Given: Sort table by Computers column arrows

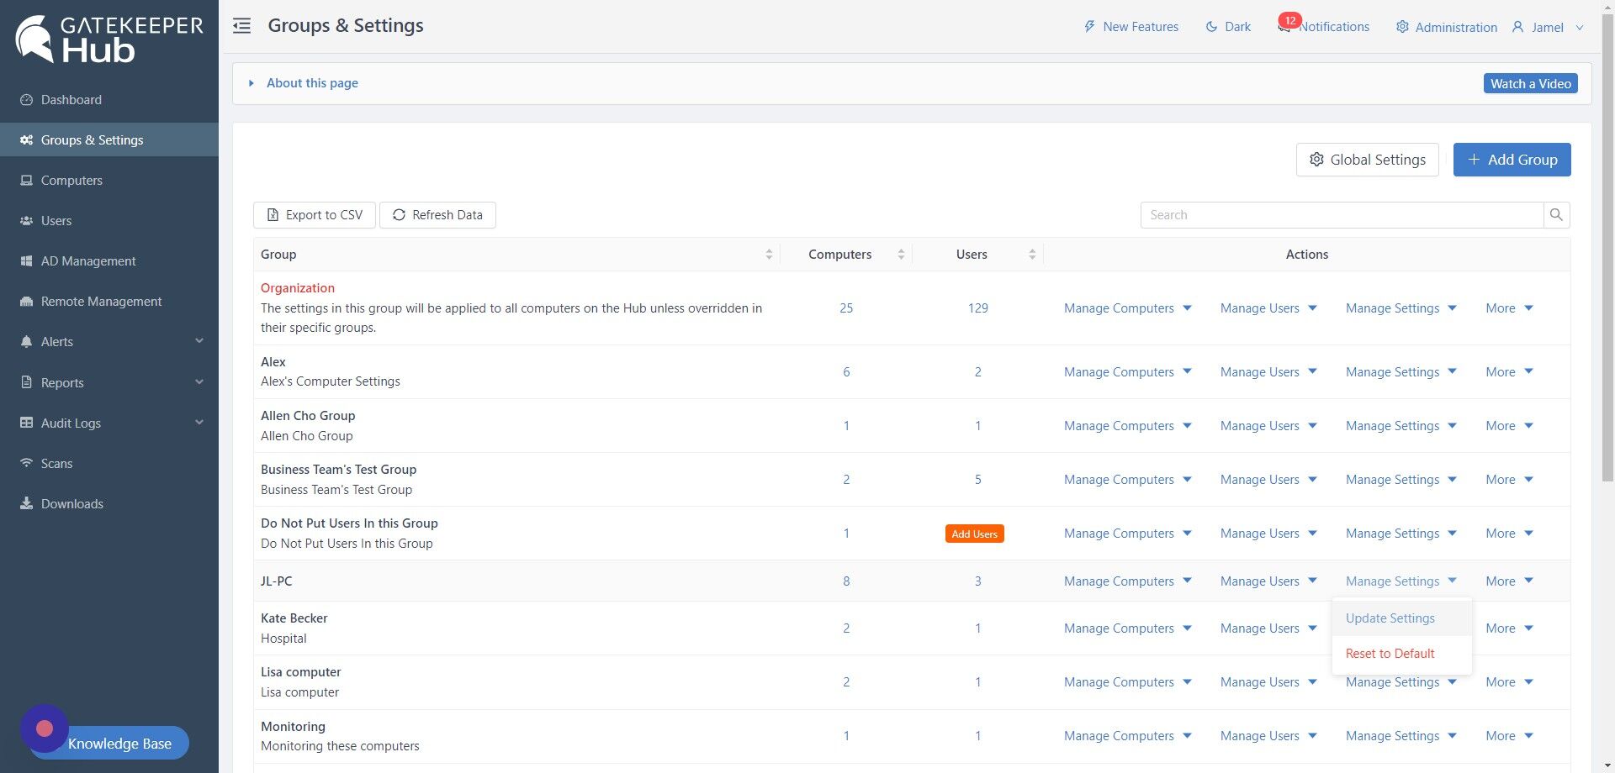Looking at the screenshot, I should point(901,255).
